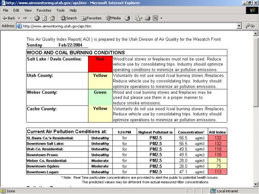This screenshot has width=259, height=194.
Task: Click the 'Feb/22/2004' date text
Action: coord(70,45)
